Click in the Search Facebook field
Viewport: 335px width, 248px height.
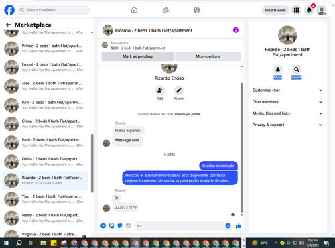click(54, 10)
